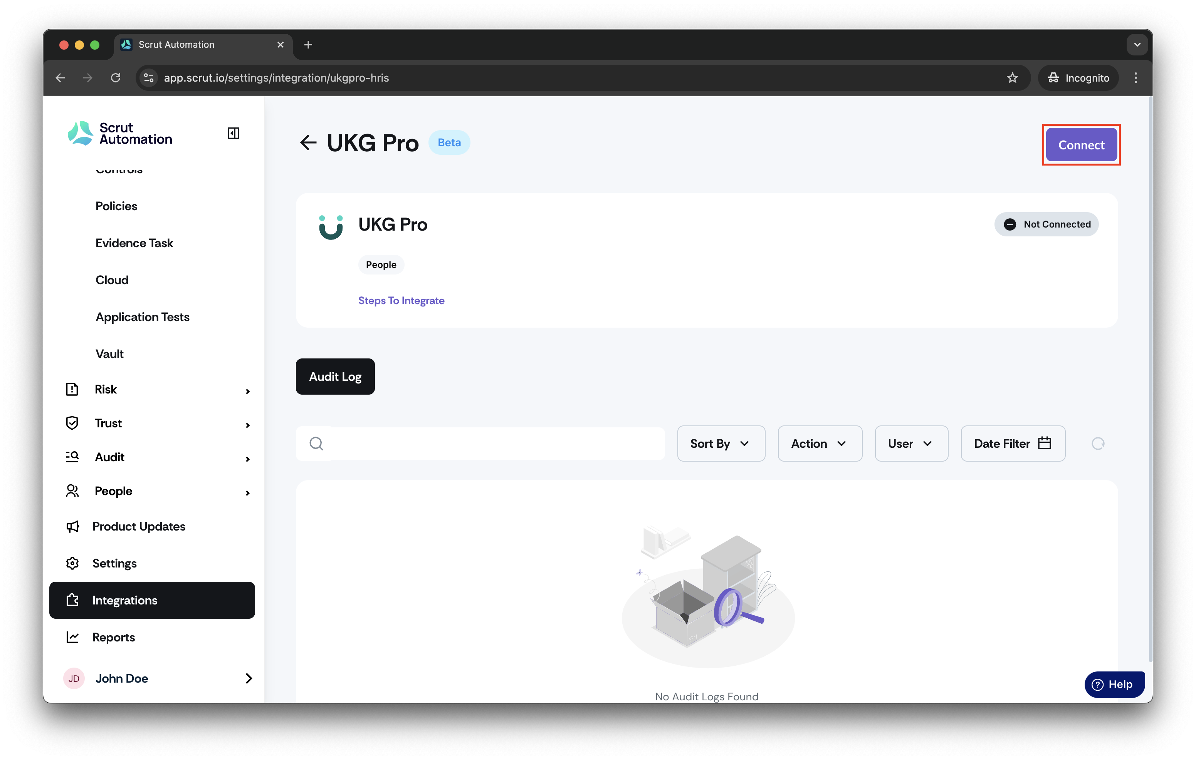This screenshot has height=760, width=1196.
Task: Open the User filter dropdown
Action: (911, 443)
